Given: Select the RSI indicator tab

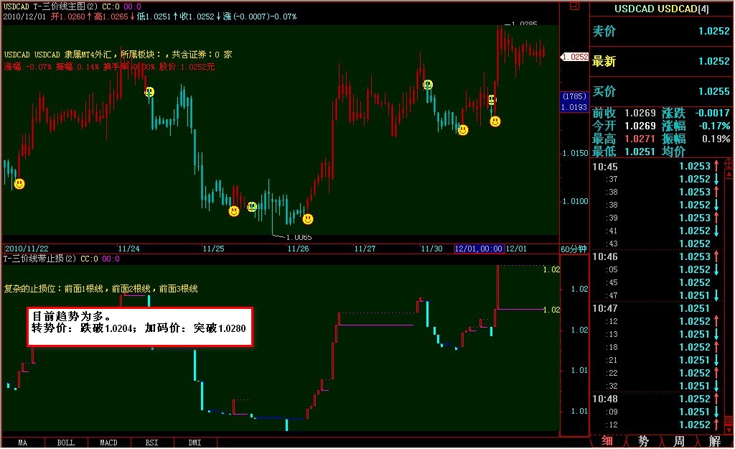Looking at the screenshot, I should (152, 443).
